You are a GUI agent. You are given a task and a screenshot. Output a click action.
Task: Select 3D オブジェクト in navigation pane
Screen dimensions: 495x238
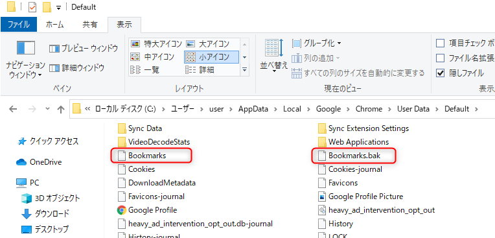coord(51,198)
